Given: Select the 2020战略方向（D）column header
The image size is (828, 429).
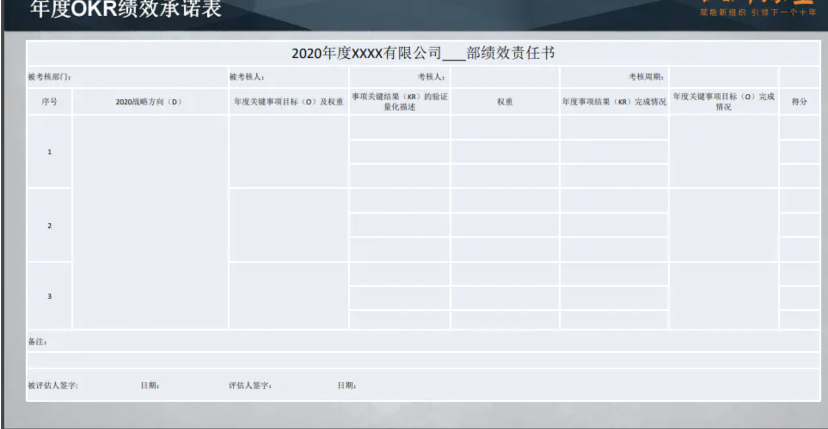Looking at the screenshot, I should click(149, 102).
